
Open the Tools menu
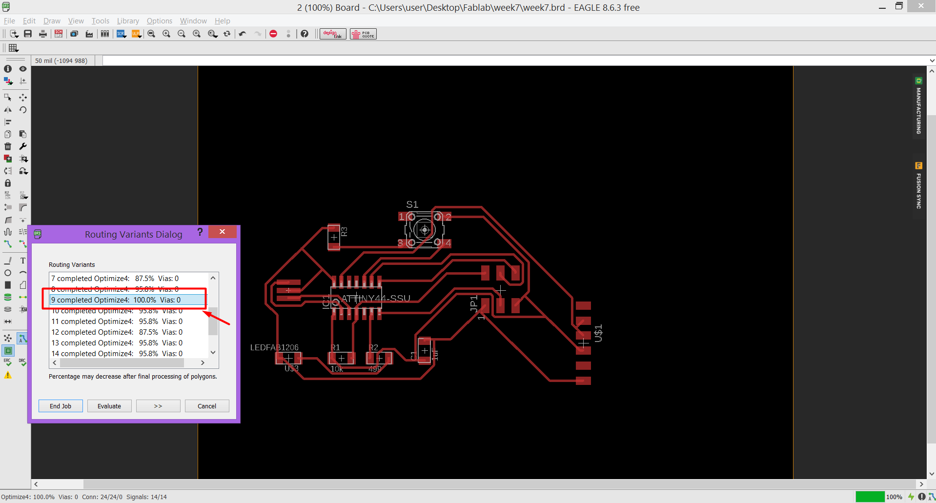tap(101, 21)
